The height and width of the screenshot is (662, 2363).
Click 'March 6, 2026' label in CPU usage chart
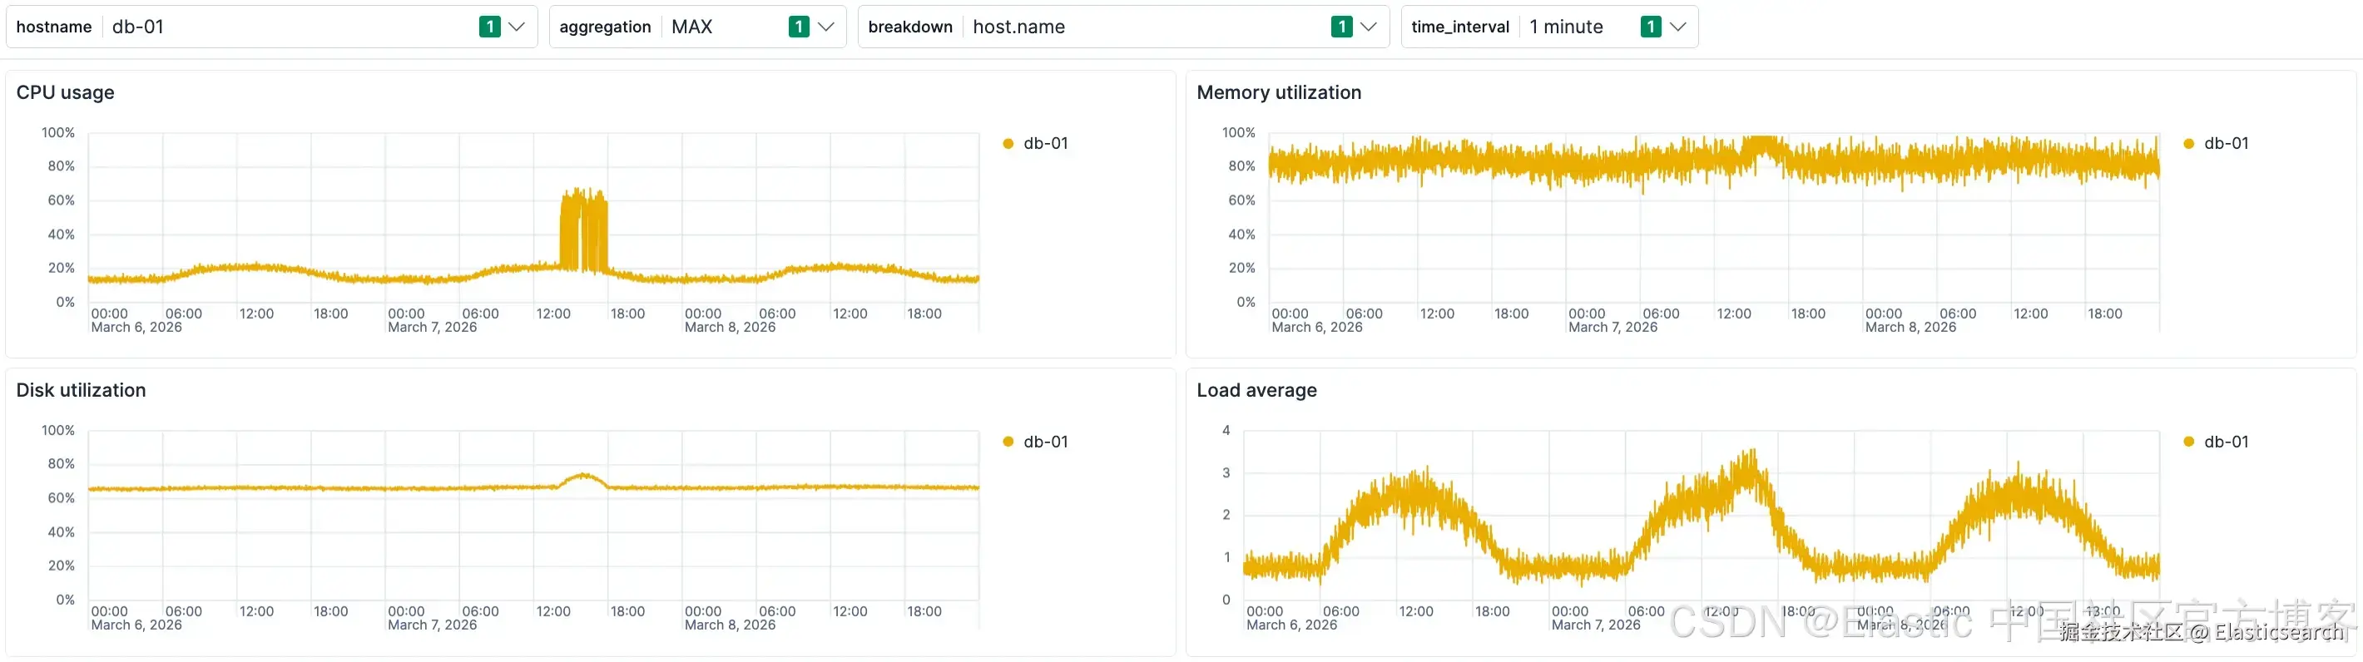136,328
